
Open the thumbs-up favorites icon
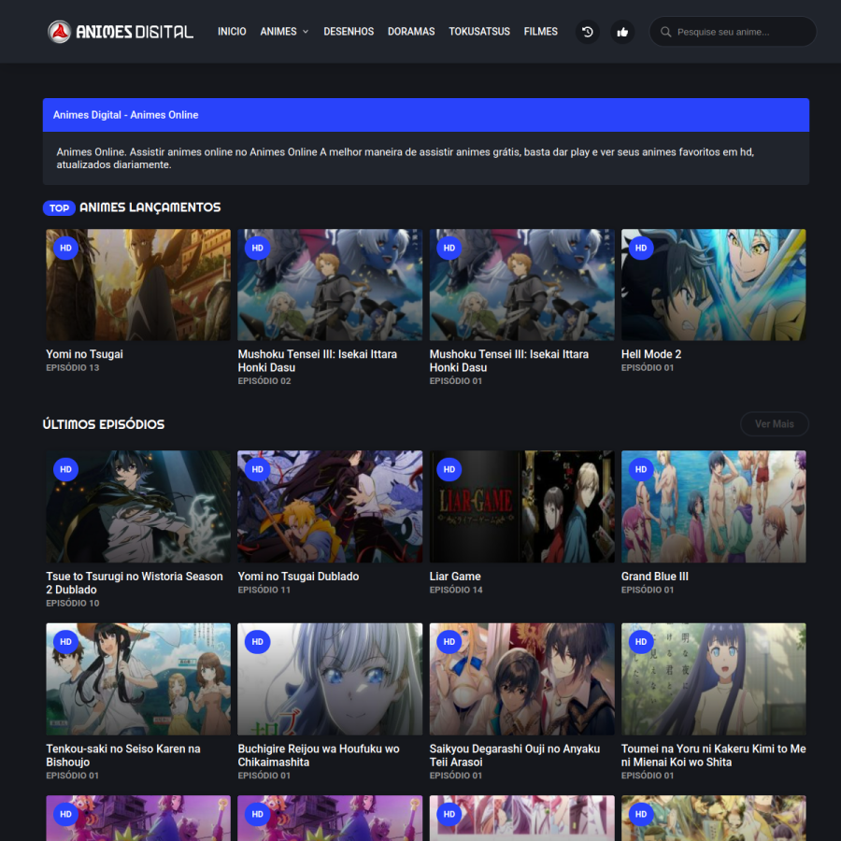point(622,32)
